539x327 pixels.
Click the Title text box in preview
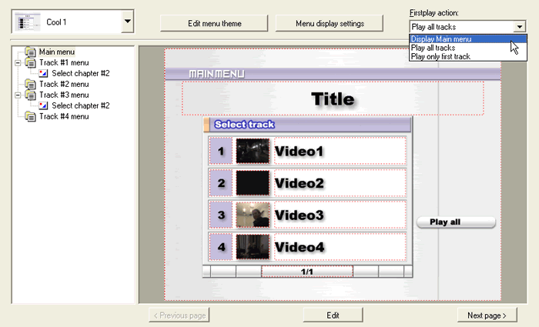pyautogui.click(x=333, y=98)
